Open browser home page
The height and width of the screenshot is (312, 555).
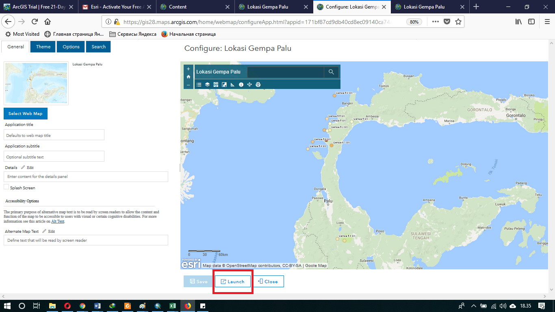pyautogui.click(x=48, y=22)
